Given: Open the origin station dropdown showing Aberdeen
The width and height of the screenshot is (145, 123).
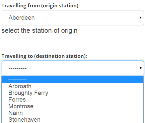Looking at the screenshot, I should (x=73, y=18).
